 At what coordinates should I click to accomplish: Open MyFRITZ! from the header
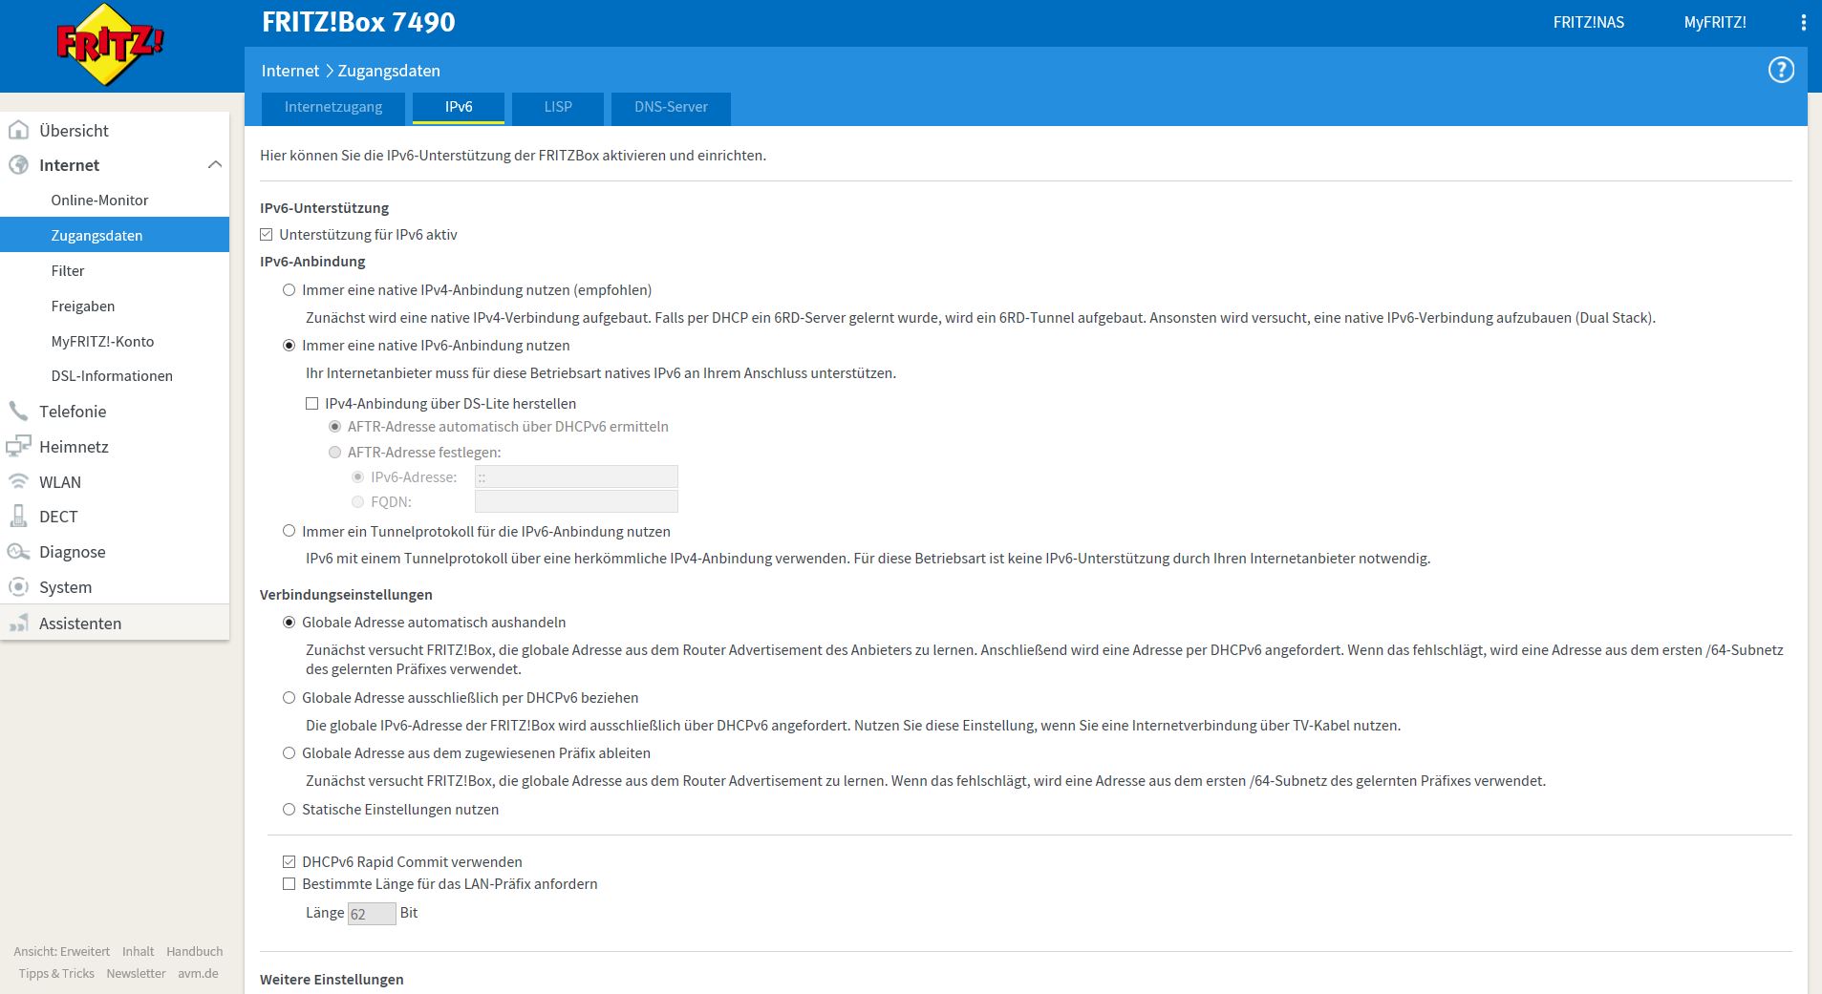tap(1715, 22)
